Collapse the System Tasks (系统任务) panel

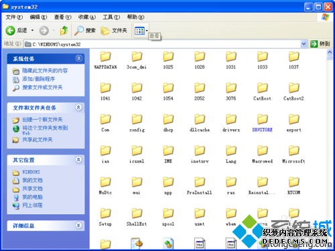(x=78, y=58)
